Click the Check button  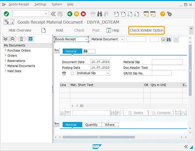click(x=79, y=30)
